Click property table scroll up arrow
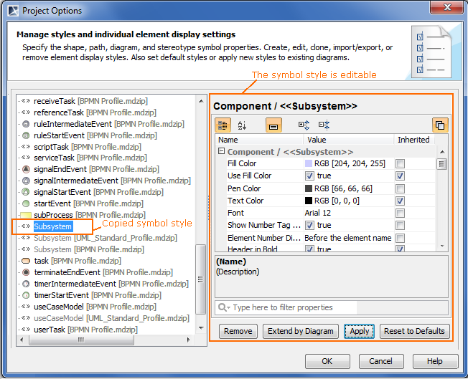Screen dimensions: 468x379 pyautogui.click(x=442, y=152)
